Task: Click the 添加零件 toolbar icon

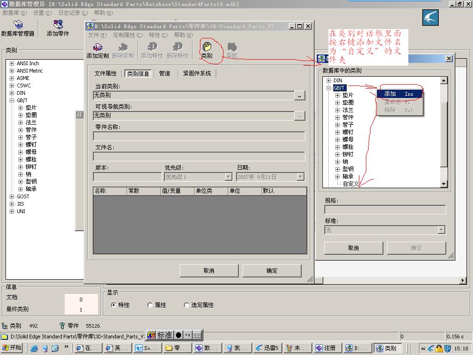Action: pyautogui.click(x=58, y=28)
